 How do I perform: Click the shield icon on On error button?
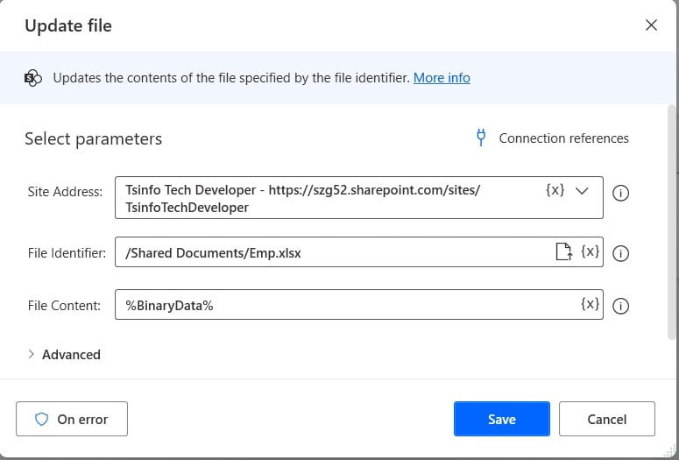[41, 420]
